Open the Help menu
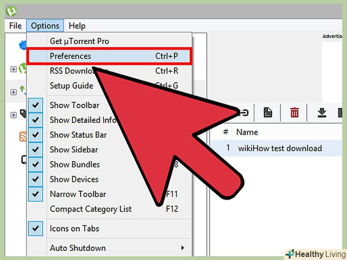Screen dimensions: 347x260 point(77,26)
